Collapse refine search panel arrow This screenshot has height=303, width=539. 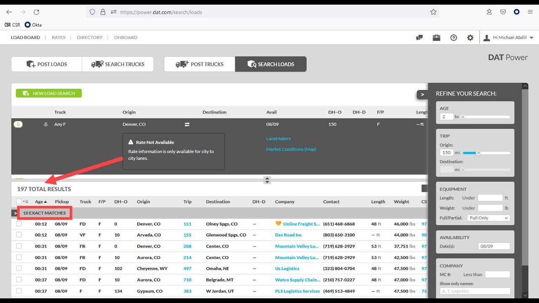pos(422,95)
